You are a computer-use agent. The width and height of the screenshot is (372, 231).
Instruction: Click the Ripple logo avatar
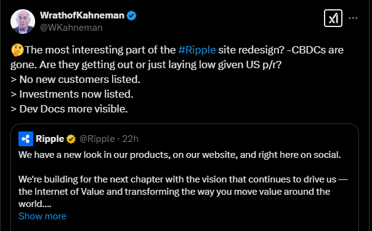26,139
